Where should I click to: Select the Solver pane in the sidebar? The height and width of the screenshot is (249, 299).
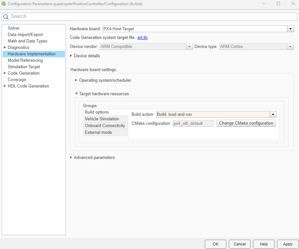[x=14, y=28]
